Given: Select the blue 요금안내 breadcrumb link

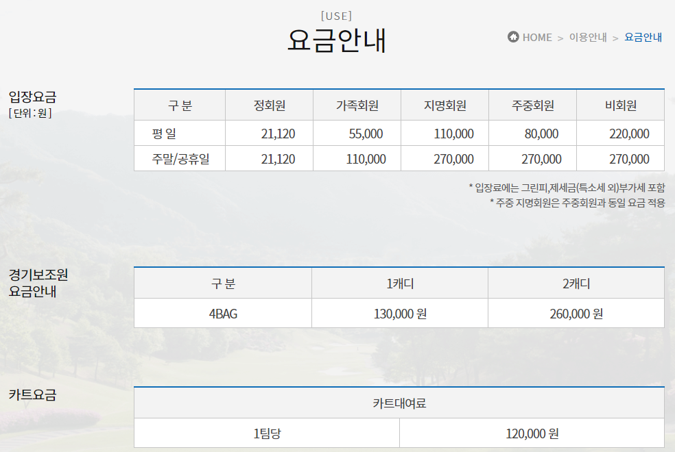Looking at the screenshot, I should tap(643, 38).
